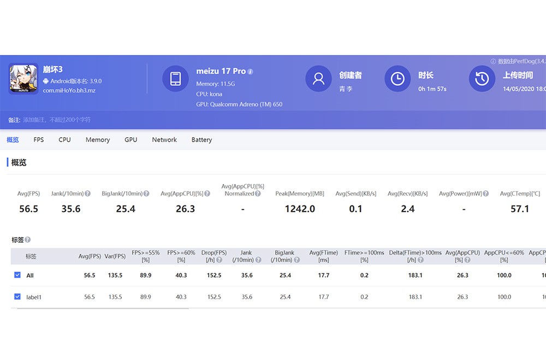This screenshot has width=546, height=364.
Task: Click the Avg(FTime) column header
Action: [323, 256]
